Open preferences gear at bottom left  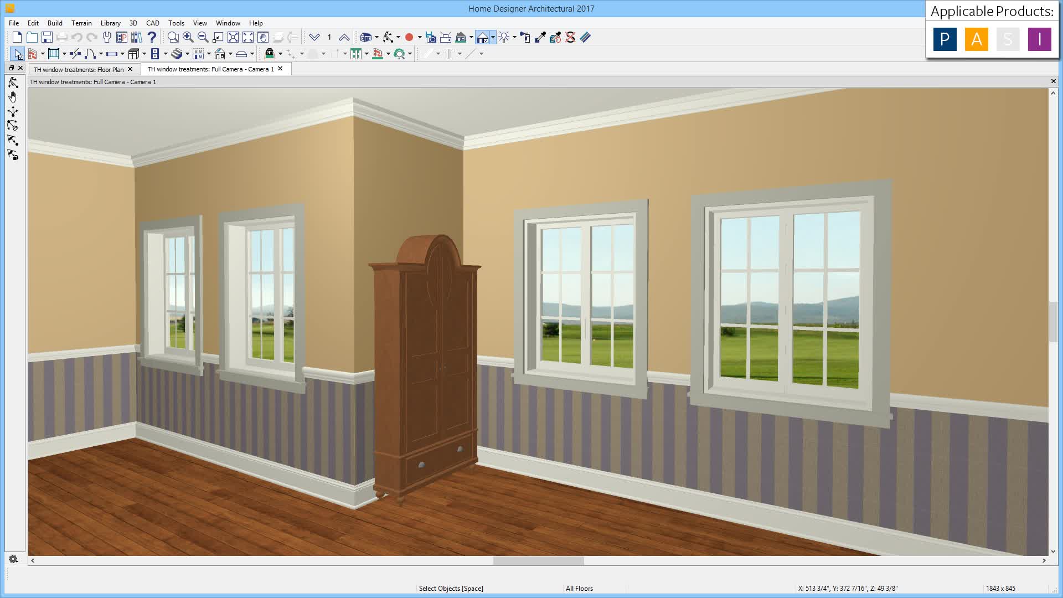click(13, 559)
